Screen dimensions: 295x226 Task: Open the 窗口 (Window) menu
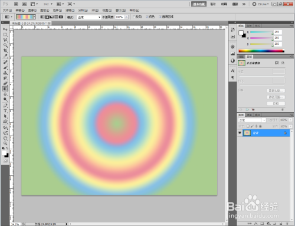coord(120,10)
